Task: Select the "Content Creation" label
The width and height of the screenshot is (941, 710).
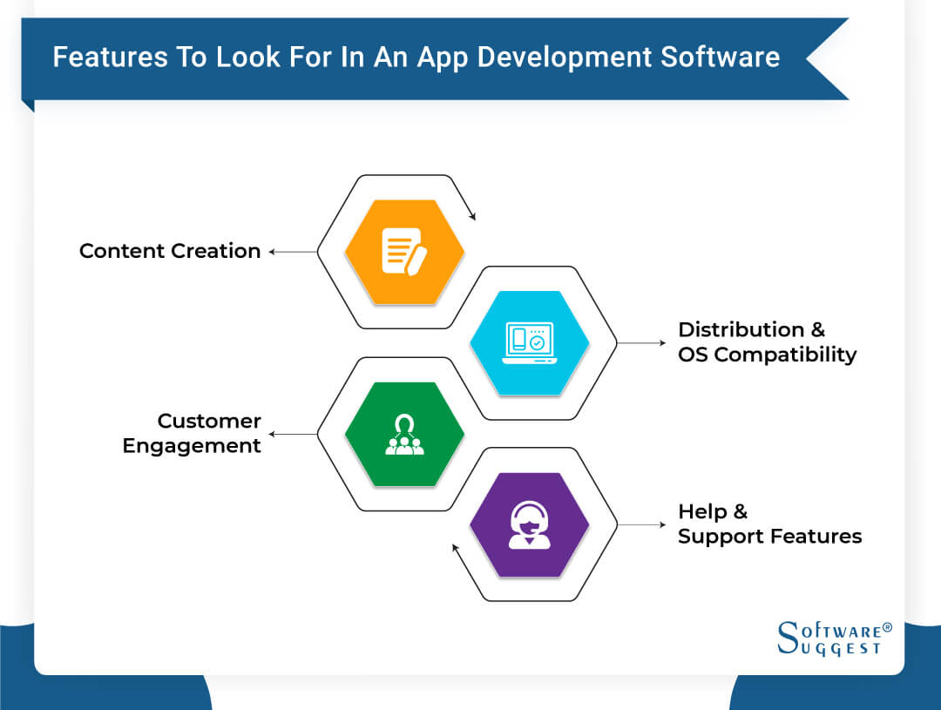Action: 170,251
